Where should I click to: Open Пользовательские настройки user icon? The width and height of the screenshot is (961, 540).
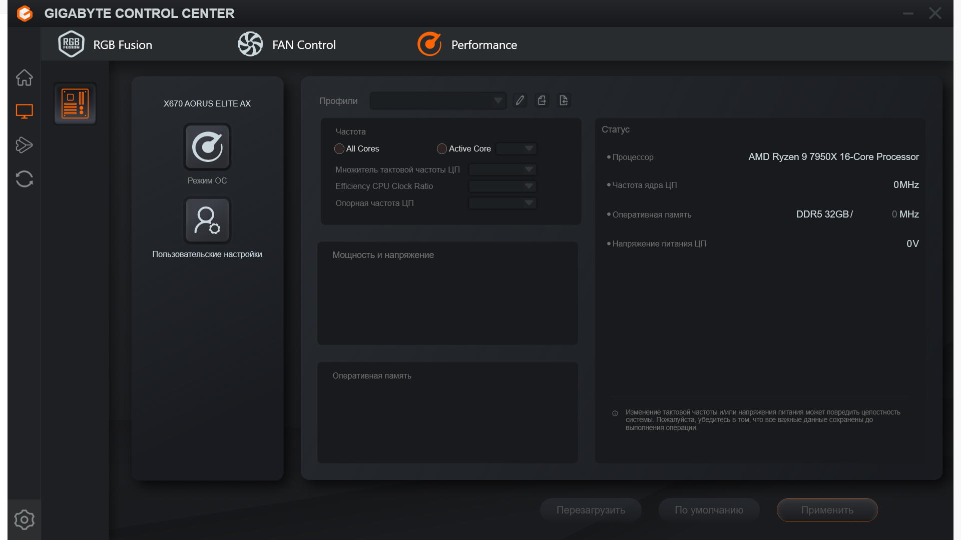coord(207,220)
